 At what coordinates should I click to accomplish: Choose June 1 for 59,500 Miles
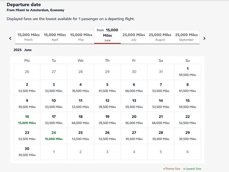[x=187, y=72]
